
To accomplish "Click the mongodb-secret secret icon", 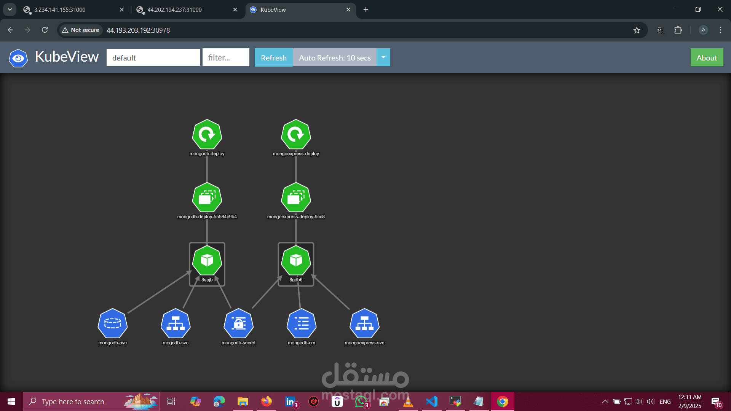I will (x=238, y=323).
